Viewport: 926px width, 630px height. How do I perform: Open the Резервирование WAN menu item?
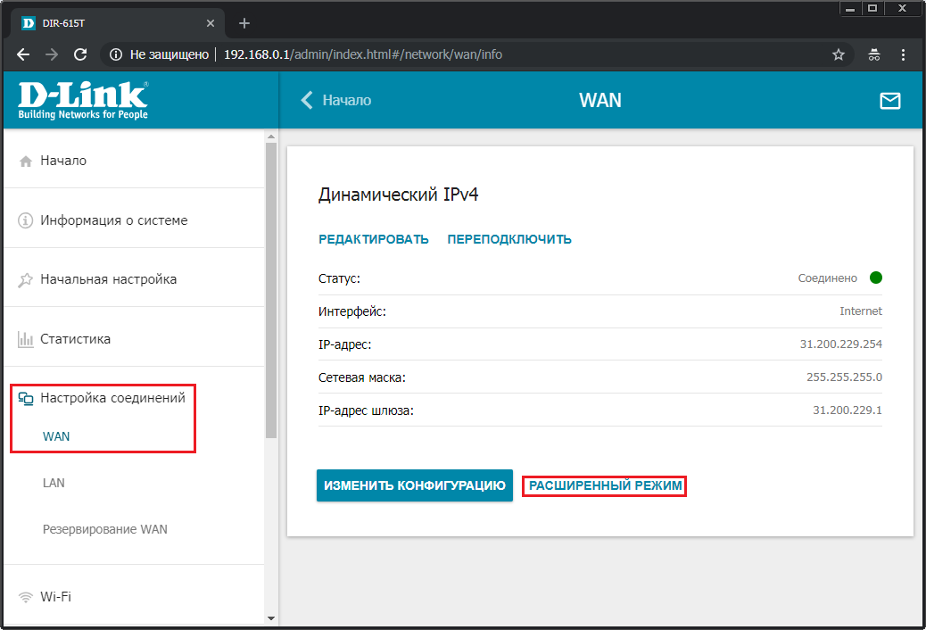coord(105,529)
